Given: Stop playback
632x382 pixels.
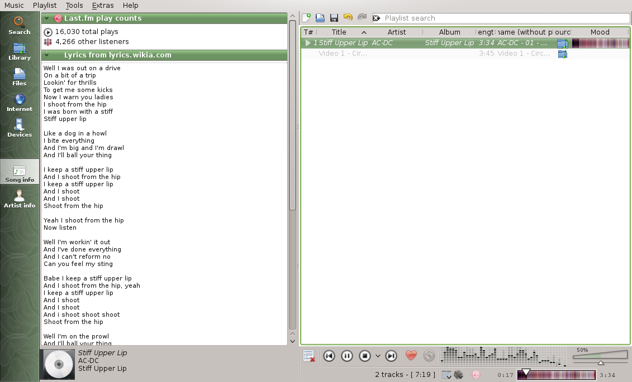Looking at the screenshot, I should click(x=365, y=356).
